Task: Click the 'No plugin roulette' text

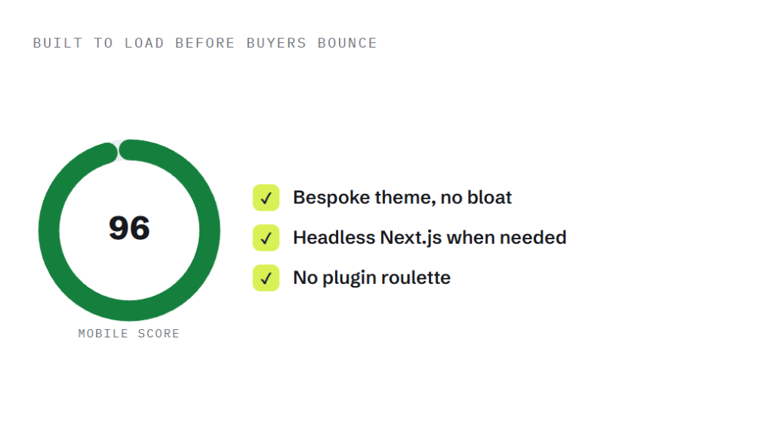Action: (x=371, y=278)
